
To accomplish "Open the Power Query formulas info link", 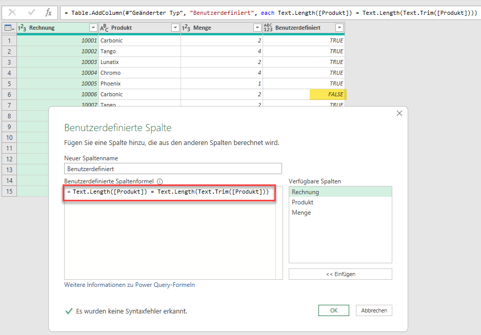I will (129, 285).
